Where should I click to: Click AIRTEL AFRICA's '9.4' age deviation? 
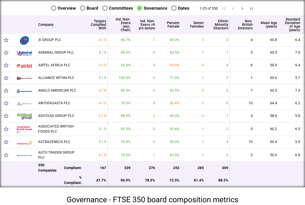pos(298,65)
